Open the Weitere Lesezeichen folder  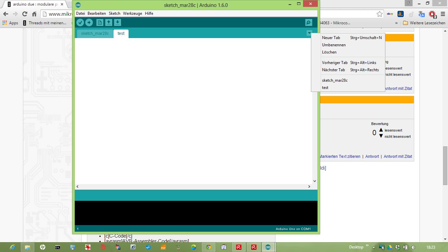(x=424, y=23)
